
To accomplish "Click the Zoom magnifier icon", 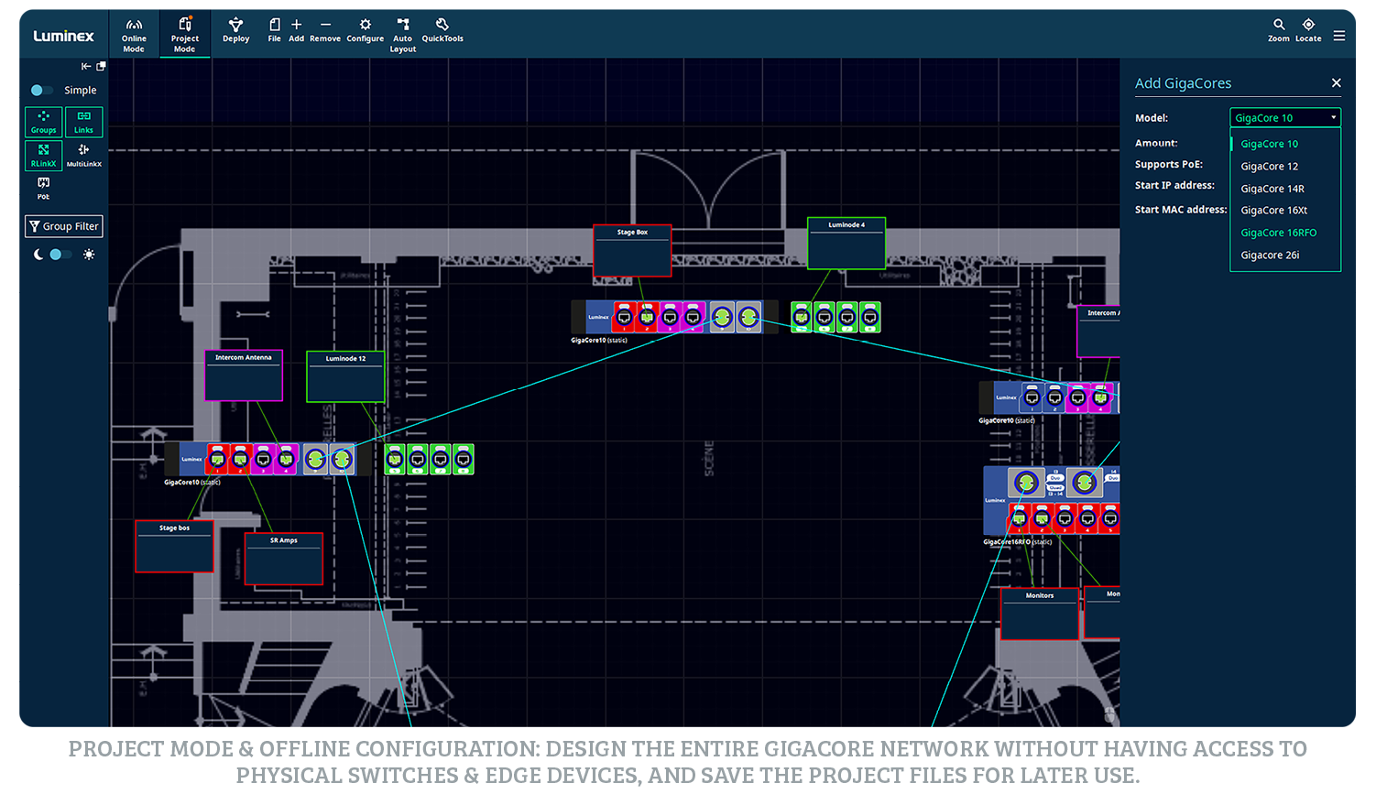I will [1279, 30].
